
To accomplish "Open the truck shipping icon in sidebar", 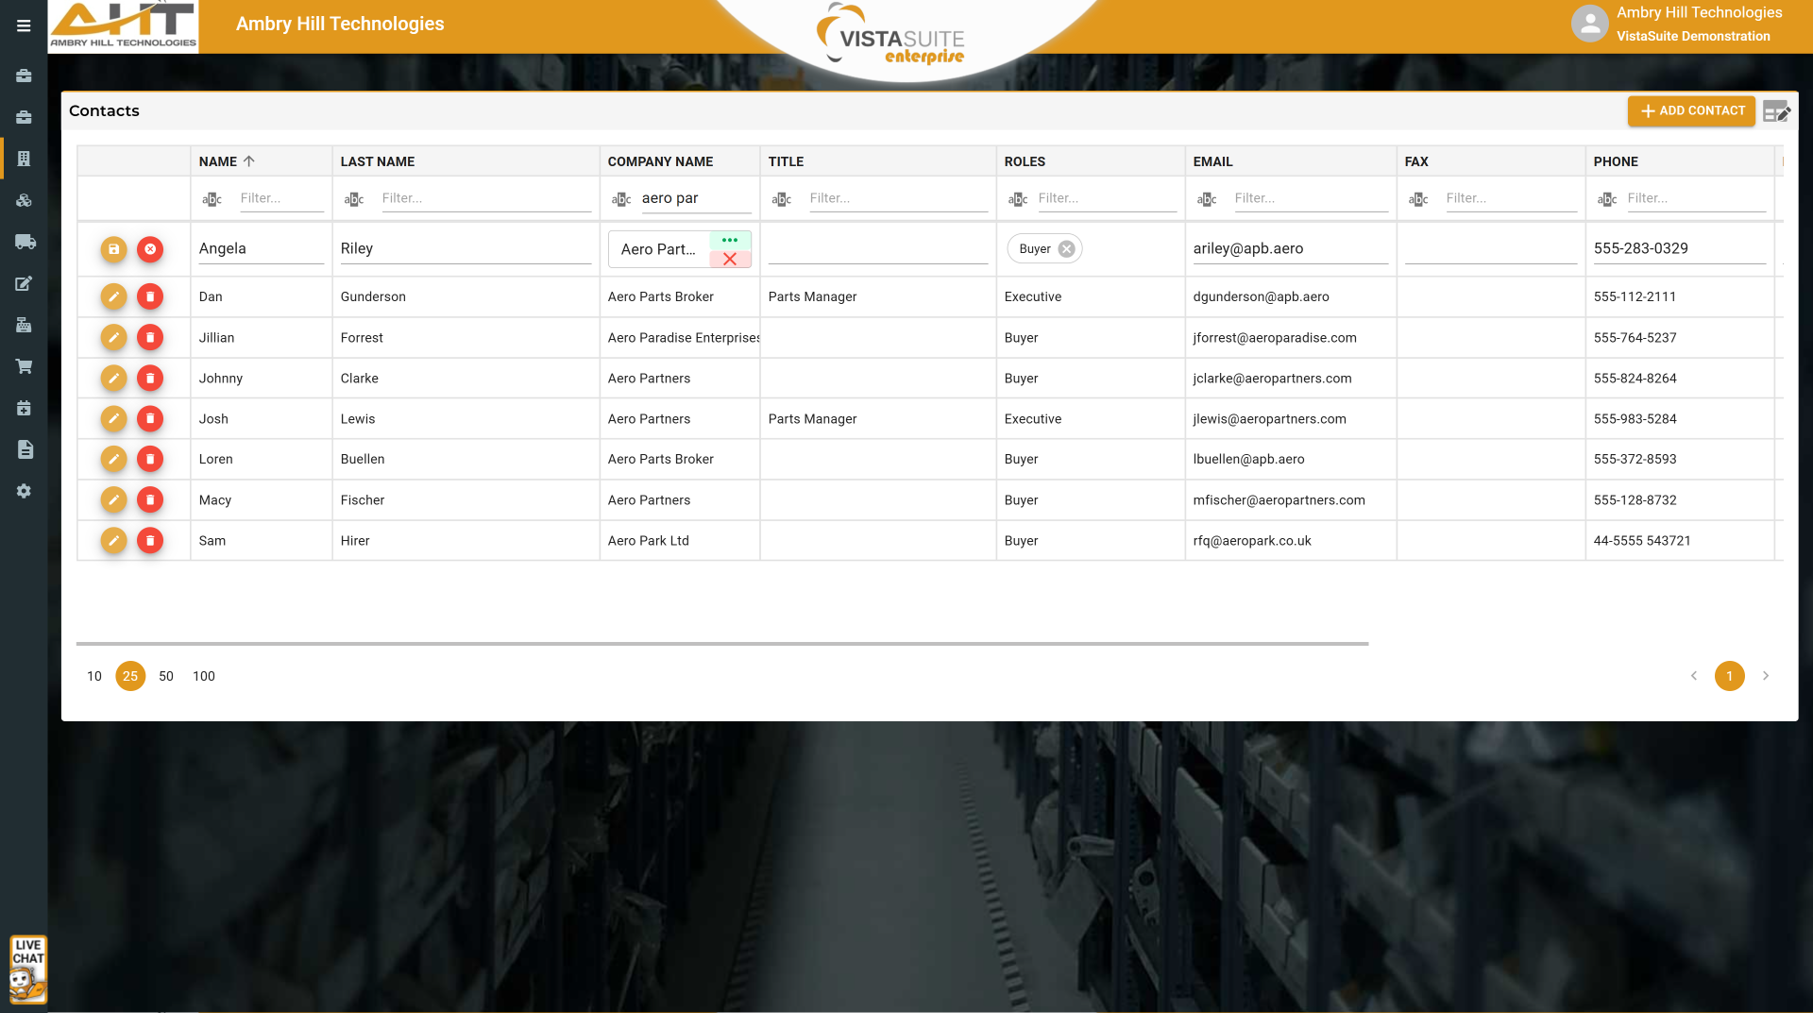I will coord(25,242).
